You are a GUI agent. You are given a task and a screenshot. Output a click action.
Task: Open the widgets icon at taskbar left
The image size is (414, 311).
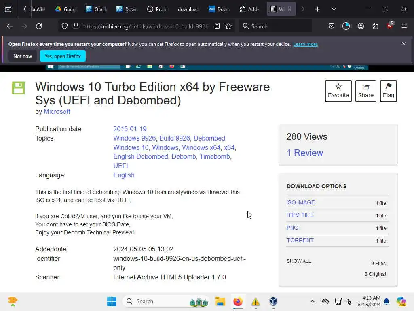[13, 301]
